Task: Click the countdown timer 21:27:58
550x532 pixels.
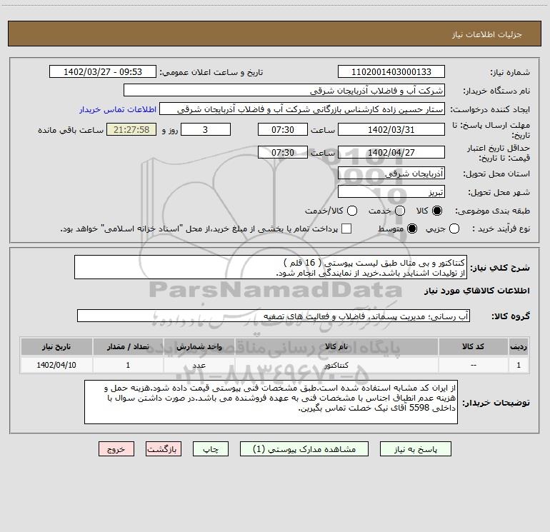Action: 131,129
